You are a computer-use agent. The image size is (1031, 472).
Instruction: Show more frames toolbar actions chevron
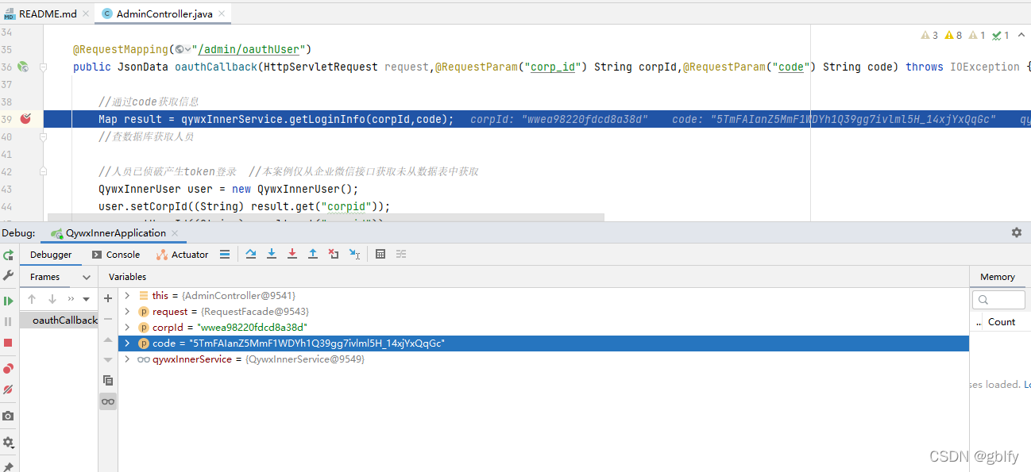71,299
